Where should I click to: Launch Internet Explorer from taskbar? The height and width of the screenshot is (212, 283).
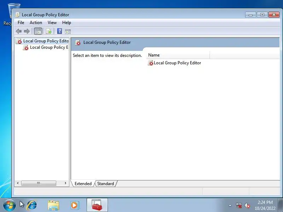32,205
